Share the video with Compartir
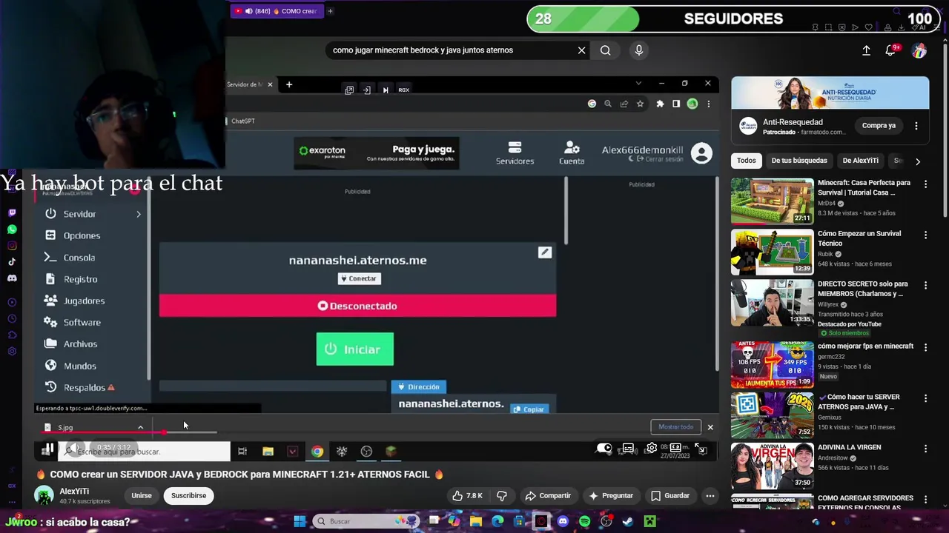 [547, 496]
